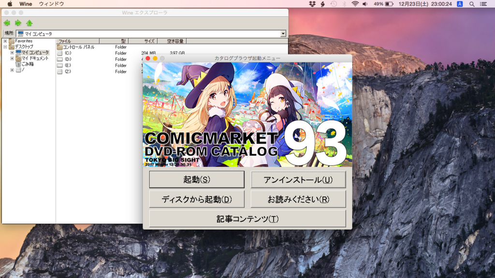Click the (C:) drive icon
This screenshot has width=495, height=278.
tap(59, 53)
